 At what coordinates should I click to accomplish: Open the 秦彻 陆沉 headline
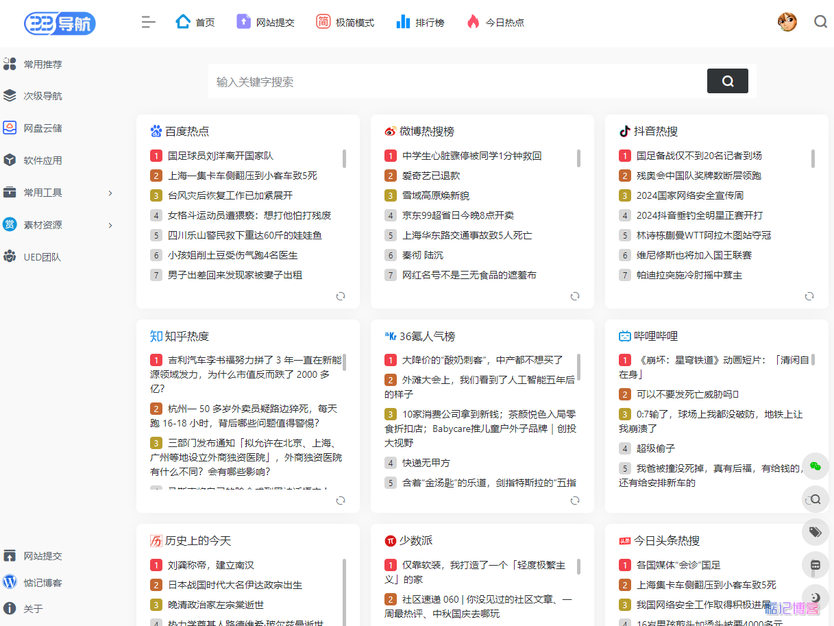coord(423,255)
